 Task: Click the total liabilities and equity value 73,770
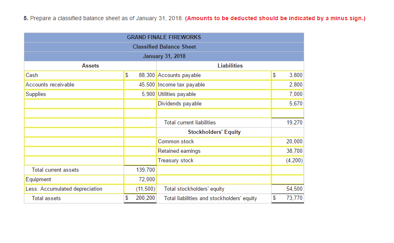(x=295, y=198)
